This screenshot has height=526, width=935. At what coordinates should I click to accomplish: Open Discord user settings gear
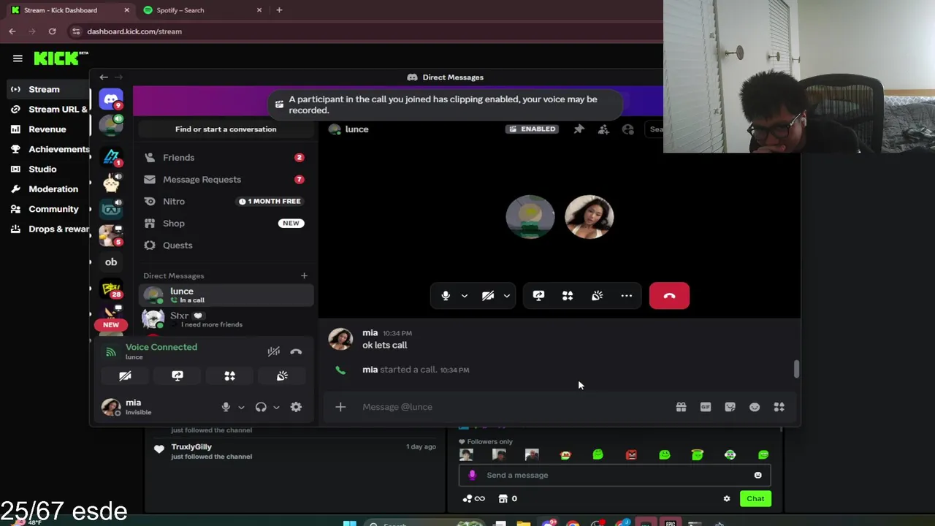pyautogui.click(x=296, y=407)
